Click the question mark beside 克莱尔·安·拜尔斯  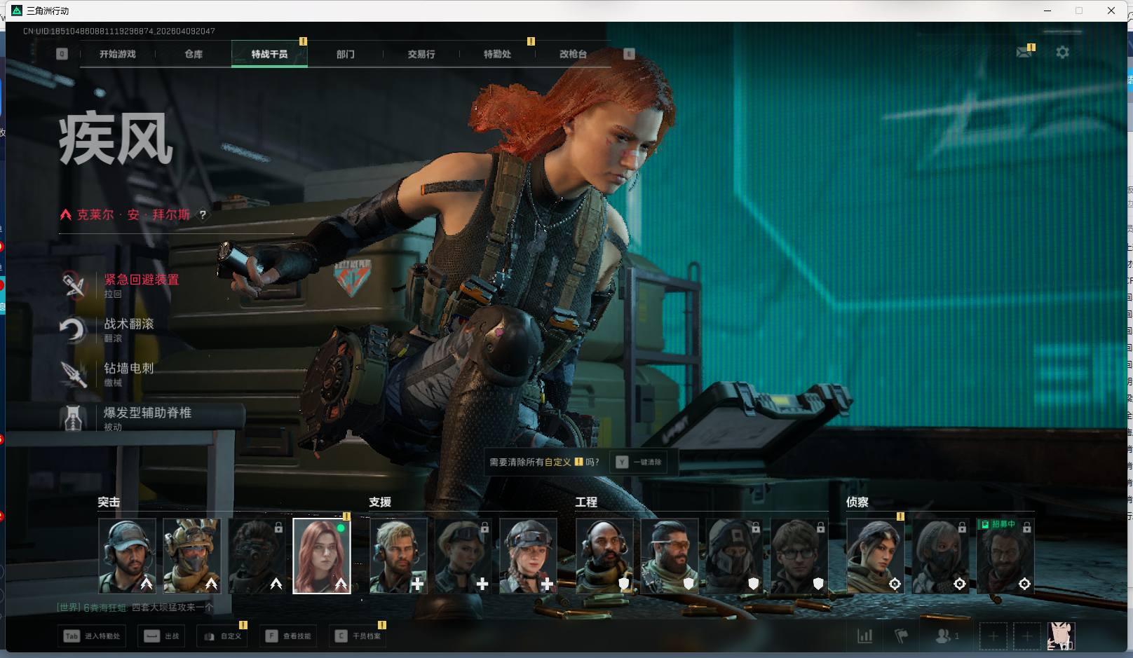coord(203,215)
